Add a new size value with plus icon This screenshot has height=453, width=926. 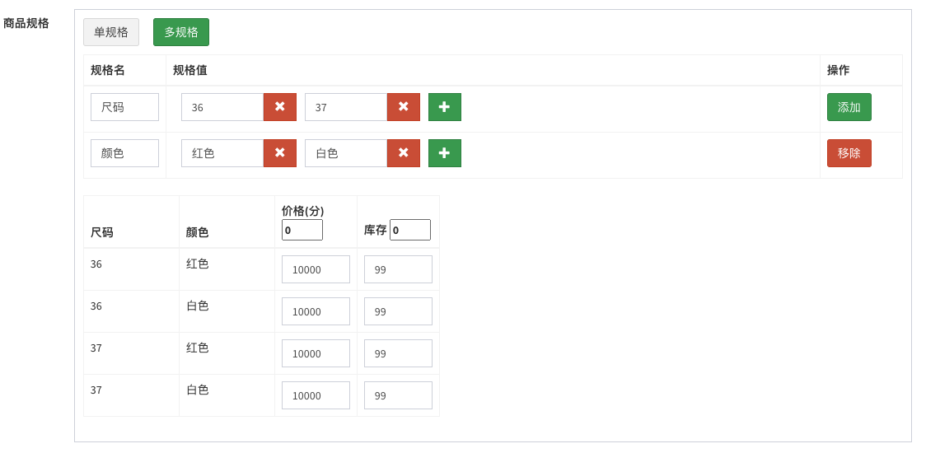tap(445, 107)
